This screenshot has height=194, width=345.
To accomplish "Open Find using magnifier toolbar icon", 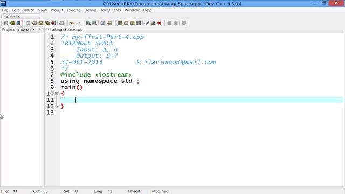I will pyautogui.click(x=88, y=23).
